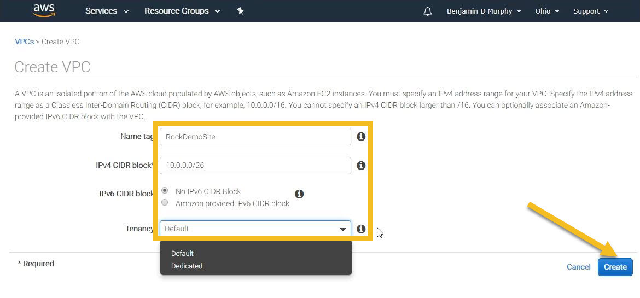
Task: Expand the Services menu
Action: pyautogui.click(x=107, y=11)
